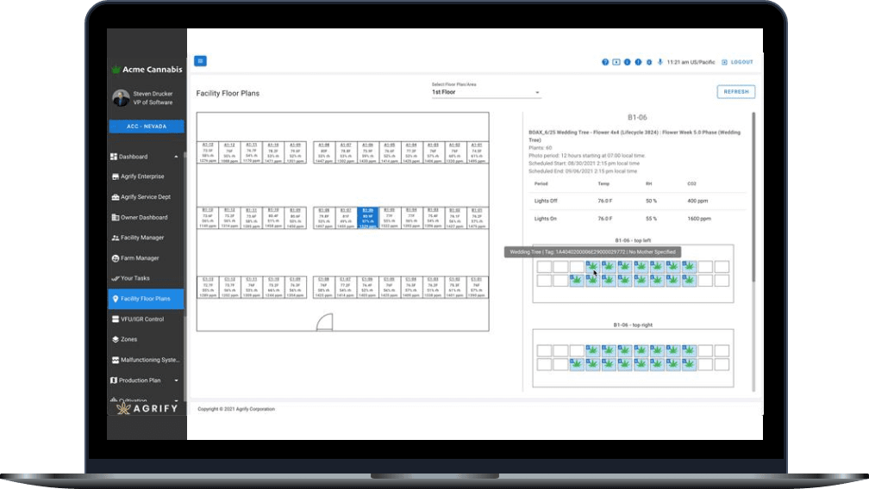Click the Agrify logo at sidebar bottom
The image size is (869, 489).
coord(147,408)
